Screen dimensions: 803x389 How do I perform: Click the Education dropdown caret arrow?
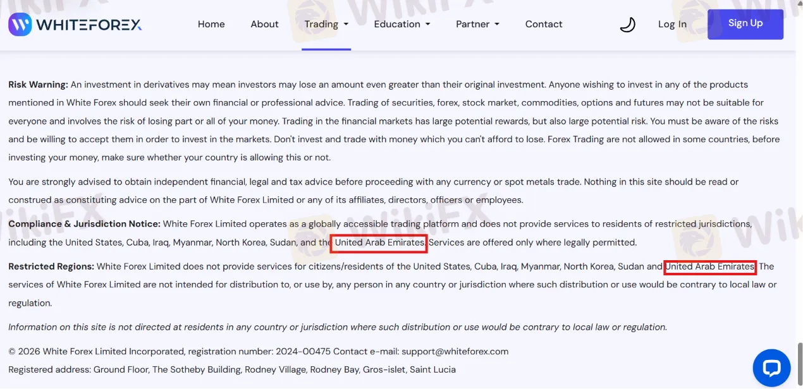(428, 25)
